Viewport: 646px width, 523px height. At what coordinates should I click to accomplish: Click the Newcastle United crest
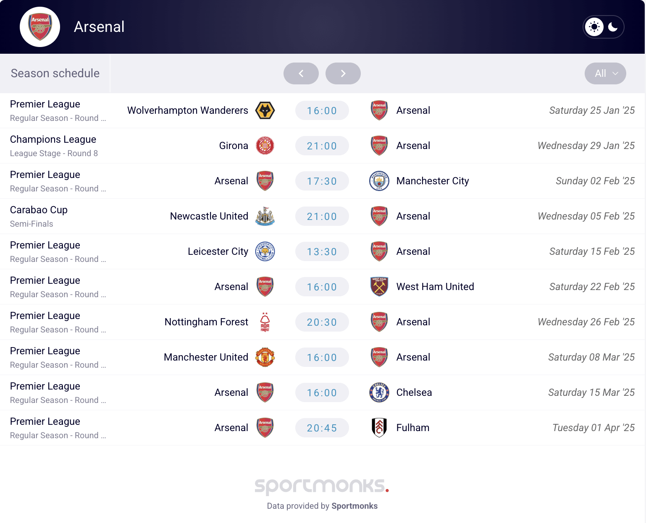coord(265,216)
